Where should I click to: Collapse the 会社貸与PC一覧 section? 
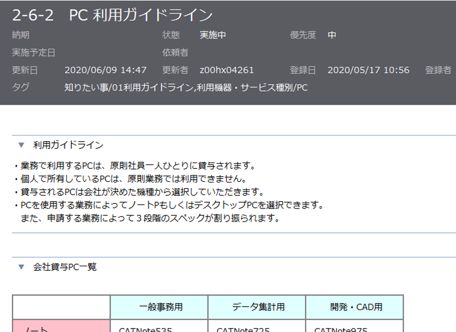(20, 266)
